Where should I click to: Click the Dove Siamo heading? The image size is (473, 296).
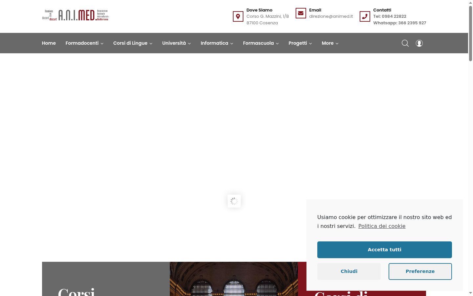click(259, 10)
